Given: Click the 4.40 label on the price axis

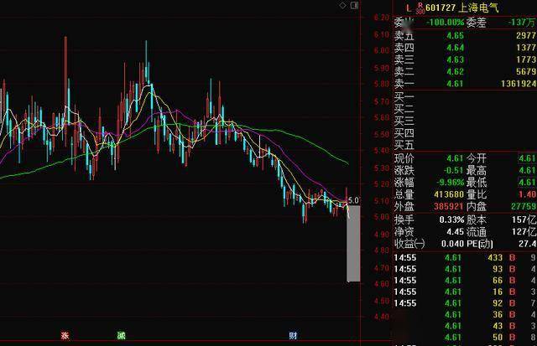Looking at the screenshot, I should coord(382,317).
